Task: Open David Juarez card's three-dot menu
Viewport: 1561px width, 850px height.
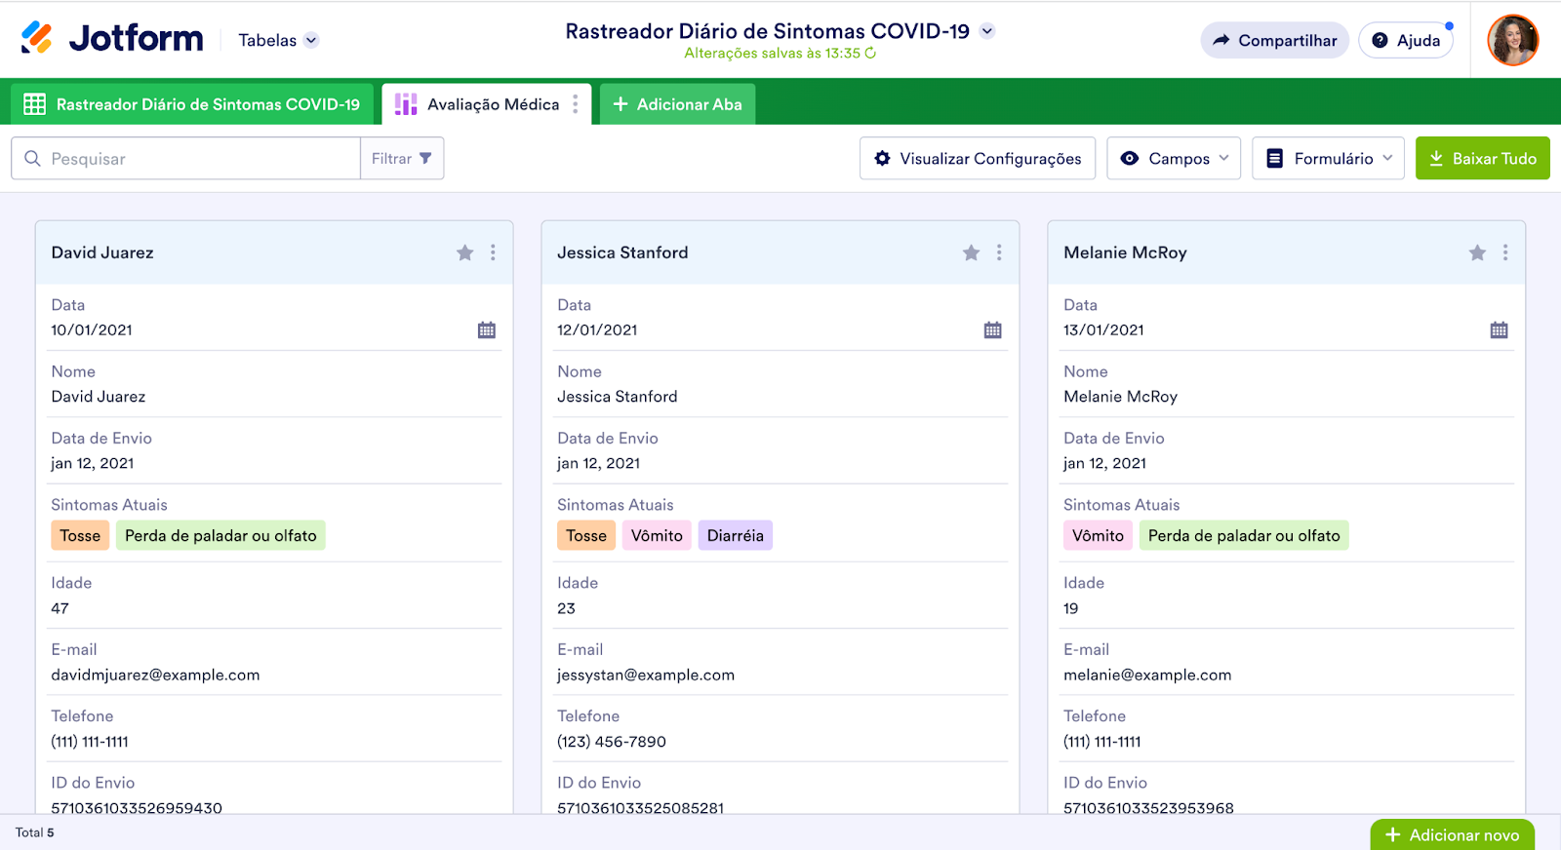Action: pyautogui.click(x=493, y=252)
